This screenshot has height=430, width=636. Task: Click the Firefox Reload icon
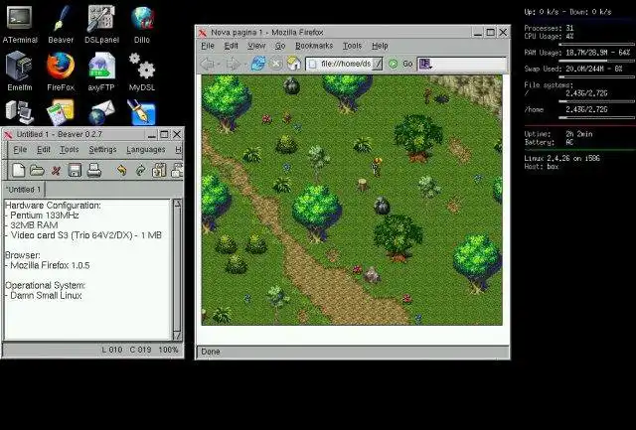point(258,64)
